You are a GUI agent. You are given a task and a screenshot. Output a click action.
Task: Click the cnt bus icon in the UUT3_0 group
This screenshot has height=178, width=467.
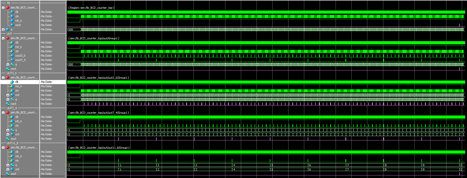(x=12, y=95)
